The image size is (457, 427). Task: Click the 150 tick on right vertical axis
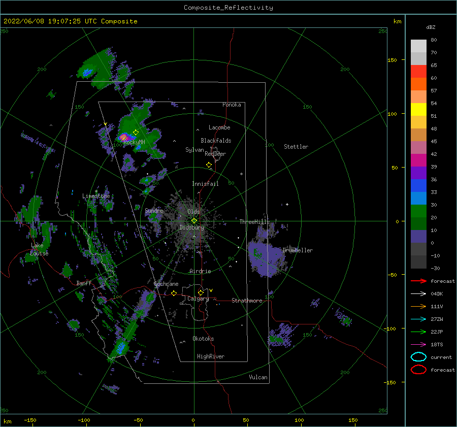pyautogui.click(x=392, y=60)
